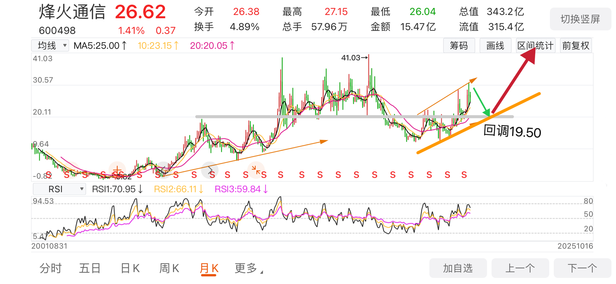The width and height of the screenshot is (616, 284).
Task: Click total market value 343.2亿
Action: [x=505, y=12]
